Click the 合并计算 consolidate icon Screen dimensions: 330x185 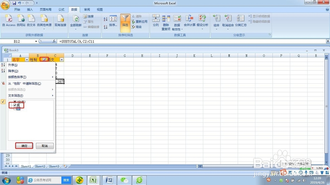click(x=190, y=21)
